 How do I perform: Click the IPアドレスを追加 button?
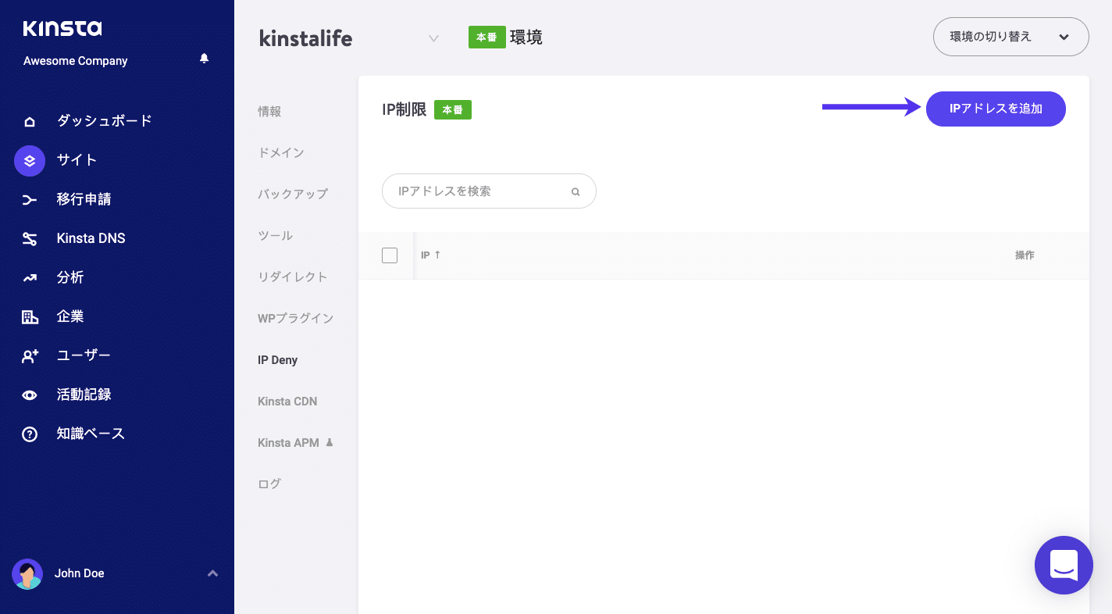pos(996,109)
